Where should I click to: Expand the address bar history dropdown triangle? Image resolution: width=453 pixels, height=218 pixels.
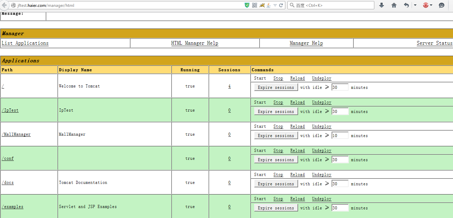tap(275, 6)
